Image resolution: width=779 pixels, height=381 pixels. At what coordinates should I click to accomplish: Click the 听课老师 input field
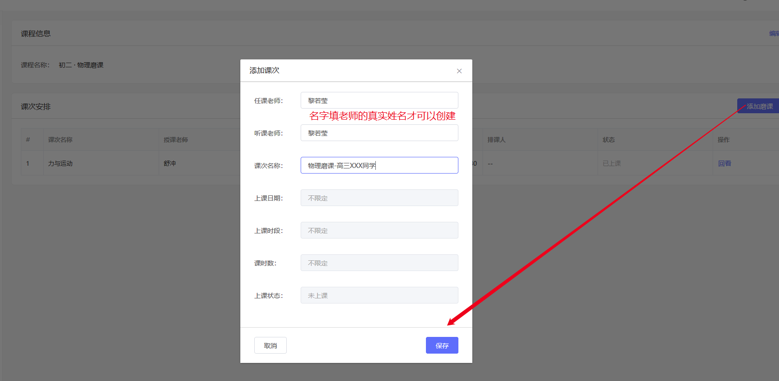[x=379, y=133]
